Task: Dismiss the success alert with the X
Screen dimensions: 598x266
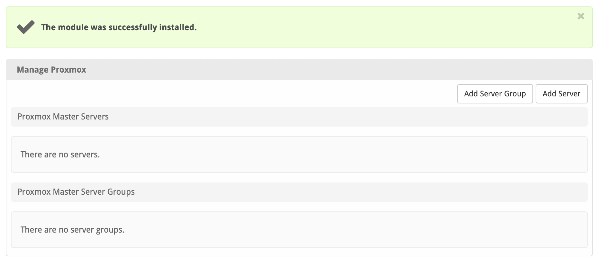Action: click(x=581, y=16)
